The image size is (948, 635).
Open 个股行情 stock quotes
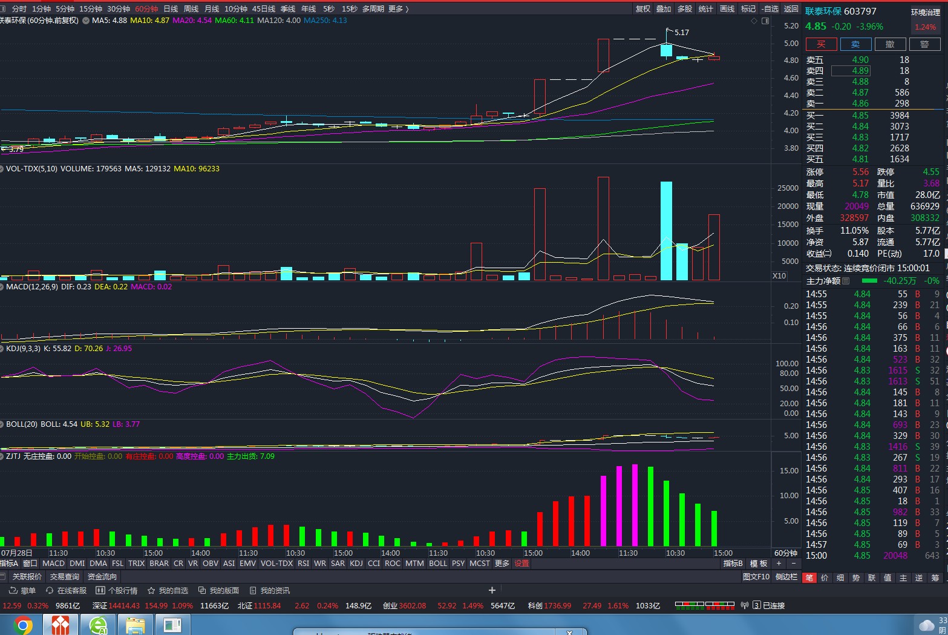point(117,590)
